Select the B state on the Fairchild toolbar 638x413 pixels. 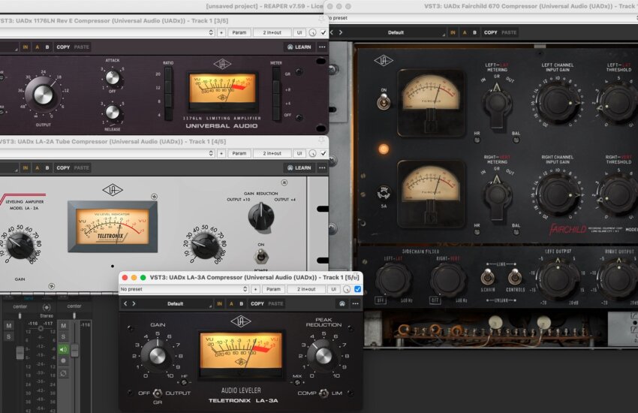click(474, 32)
